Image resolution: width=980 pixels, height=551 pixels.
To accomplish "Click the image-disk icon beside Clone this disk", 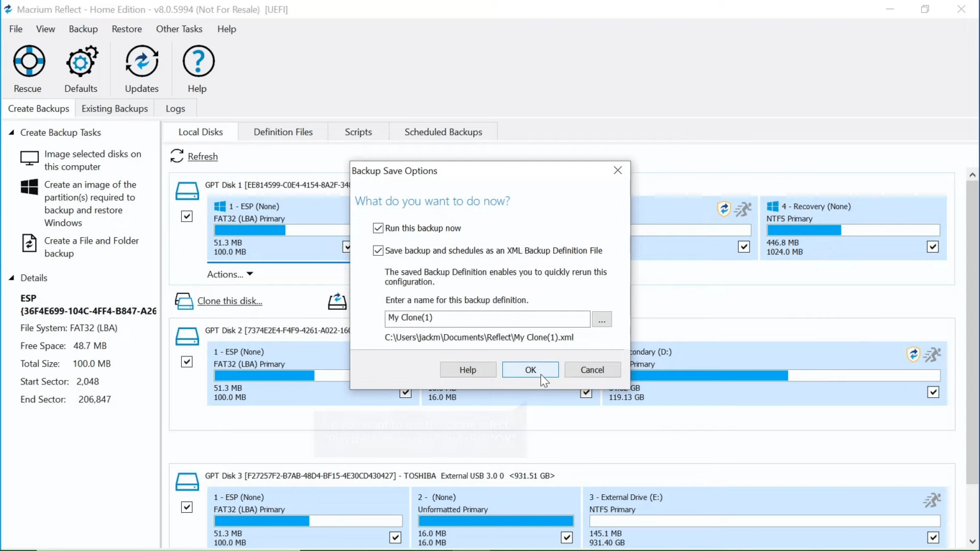I will (x=337, y=300).
